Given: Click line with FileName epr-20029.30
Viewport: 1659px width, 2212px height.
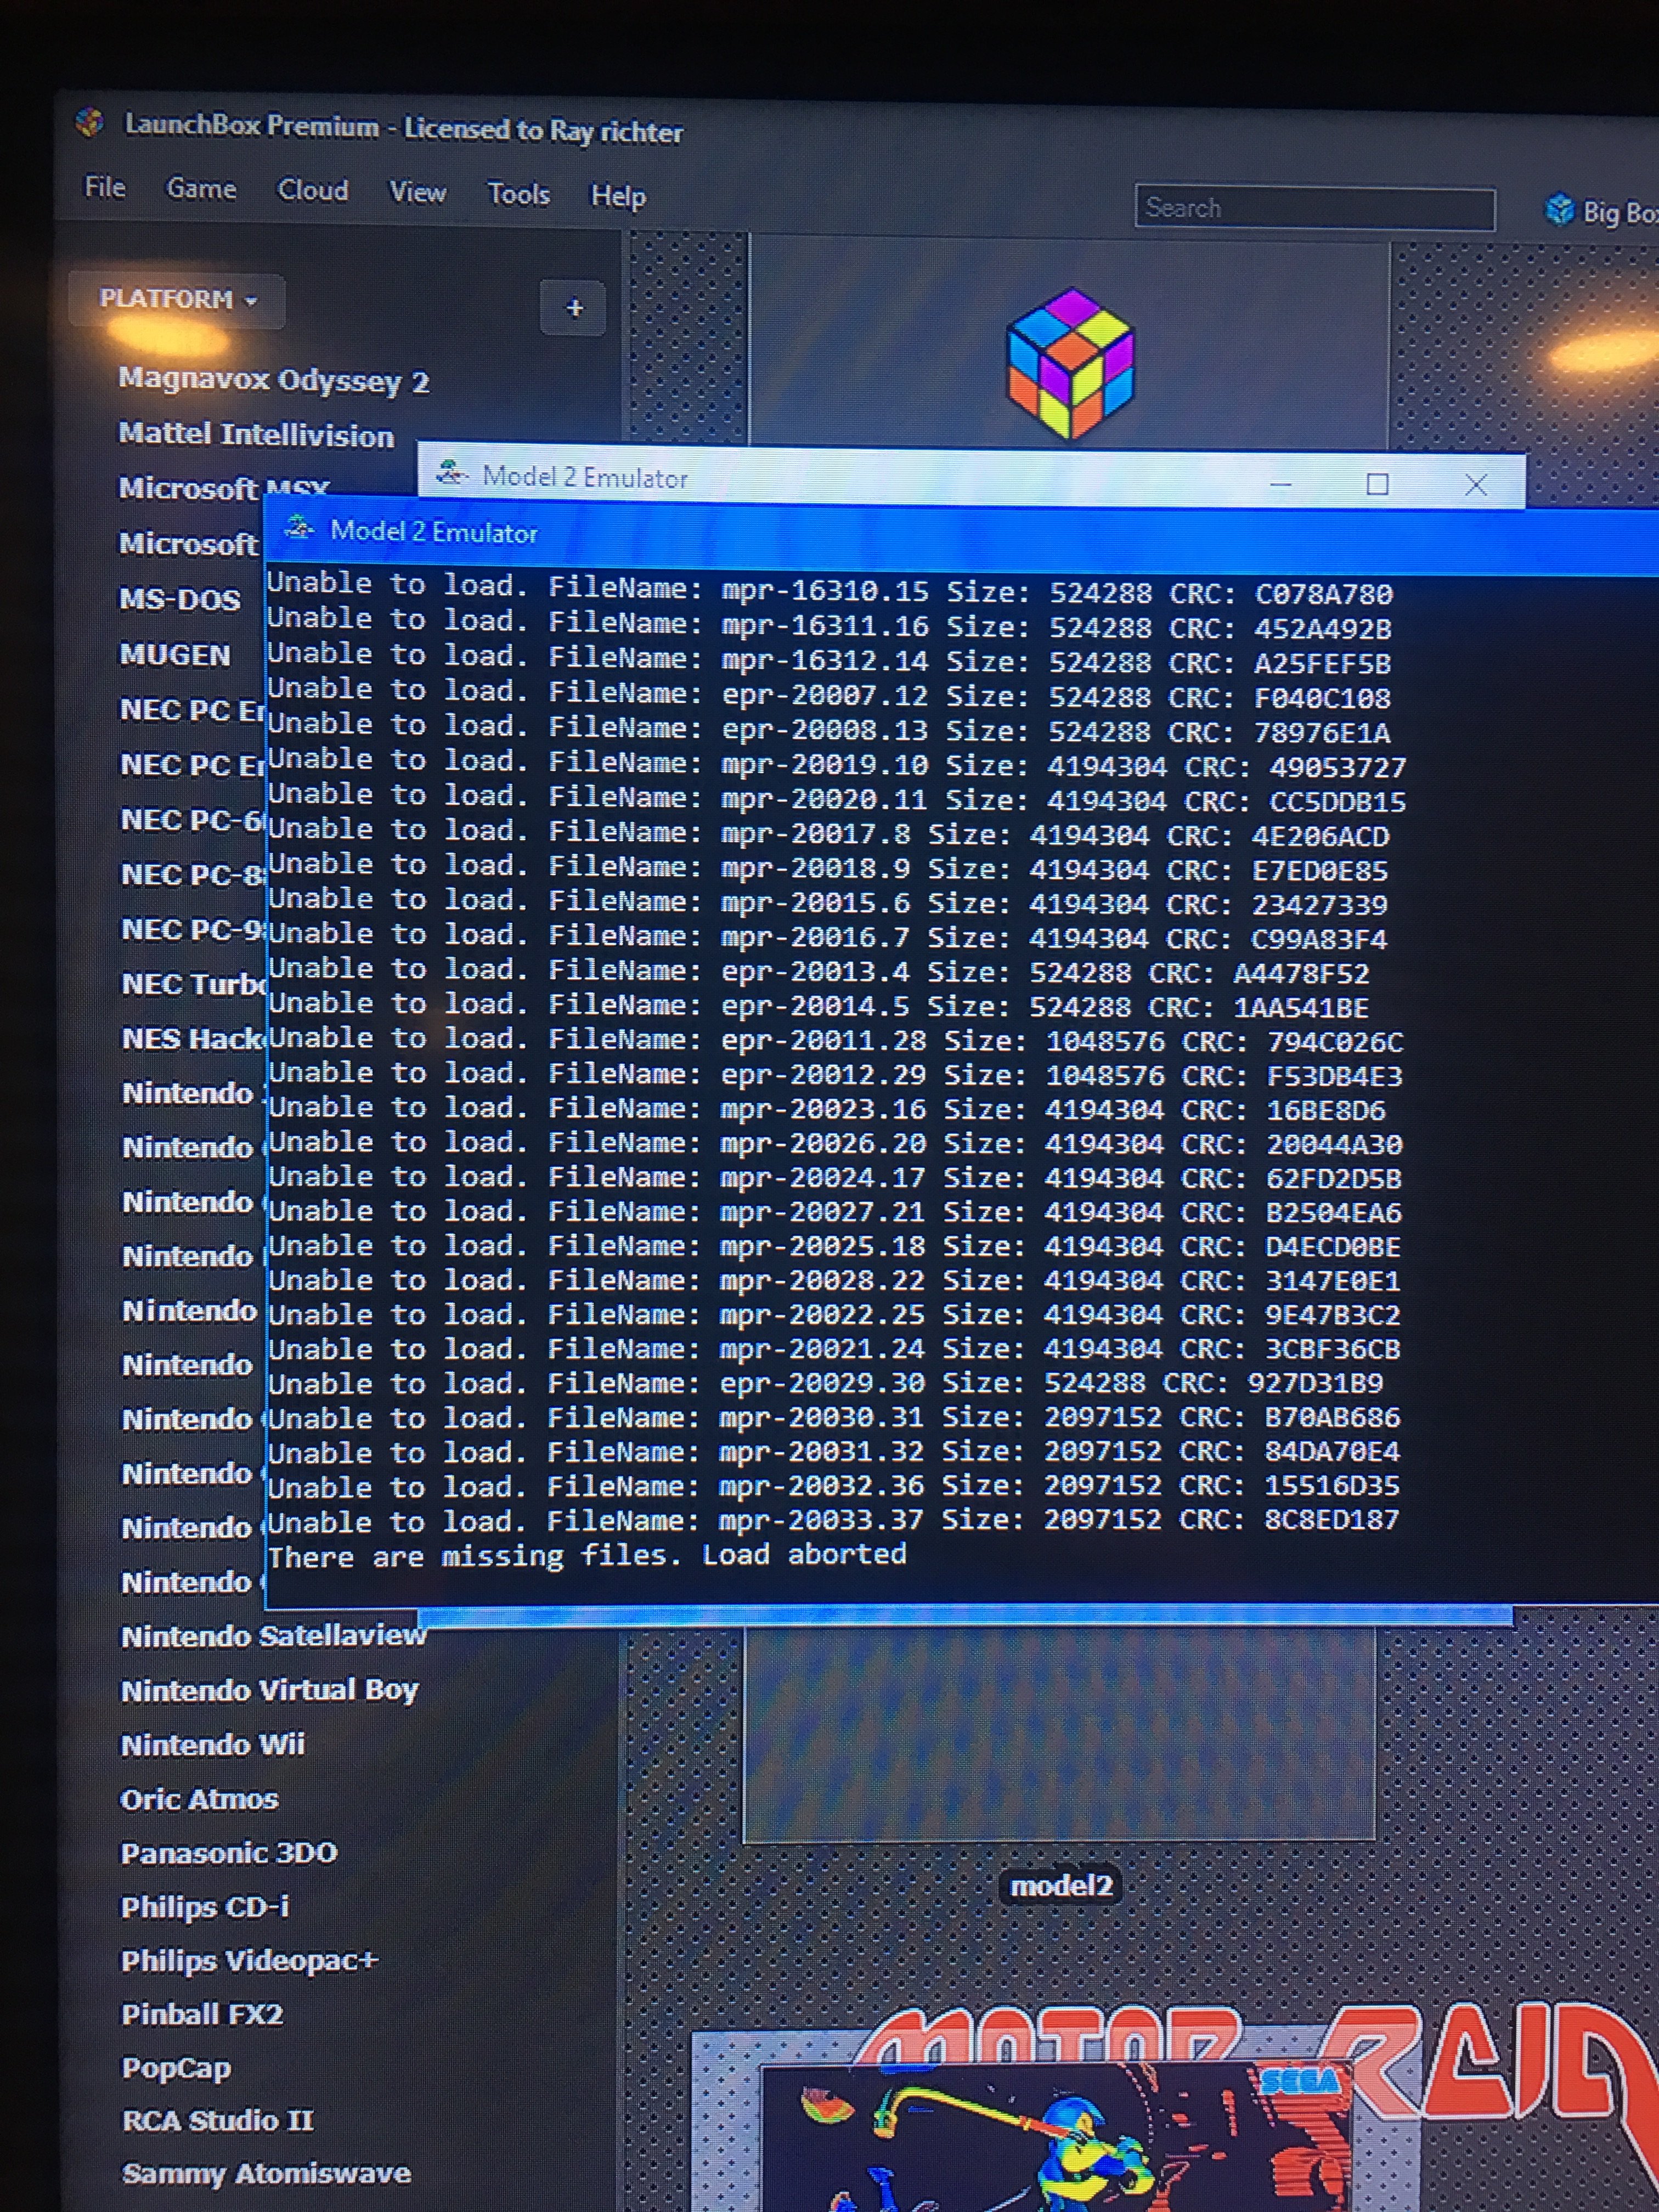Looking at the screenshot, I should (x=825, y=1384).
